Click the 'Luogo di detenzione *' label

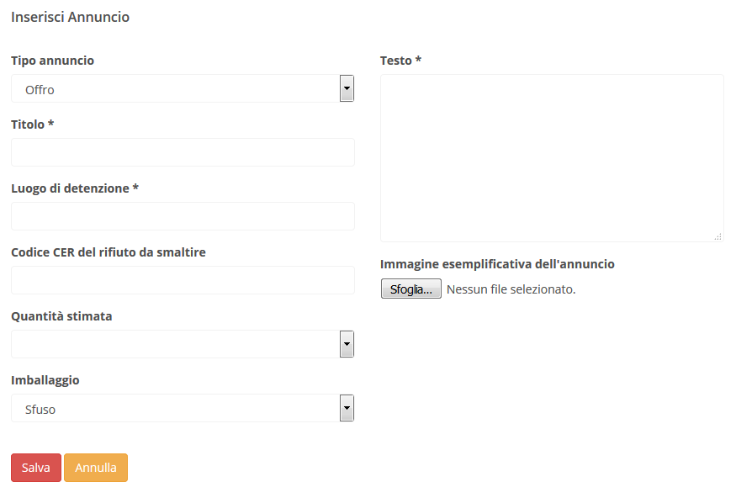[74, 188]
